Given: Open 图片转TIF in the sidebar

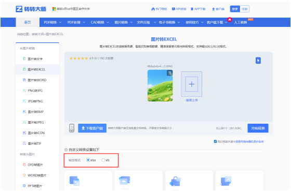Looking at the screenshot, I should (x=34, y=143).
